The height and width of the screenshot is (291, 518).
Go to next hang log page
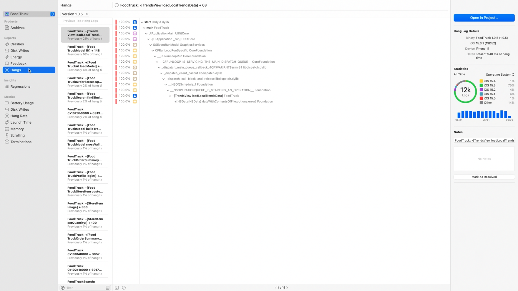(287, 288)
